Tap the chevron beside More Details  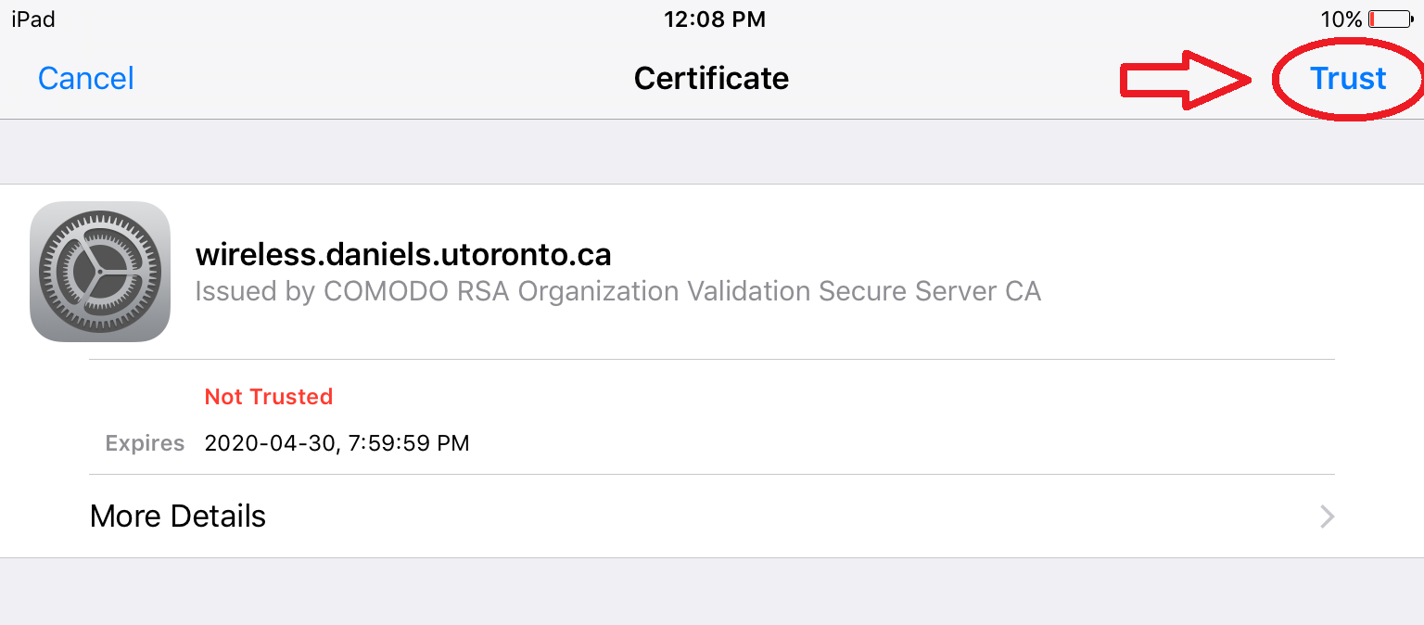tap(1328, 517)
